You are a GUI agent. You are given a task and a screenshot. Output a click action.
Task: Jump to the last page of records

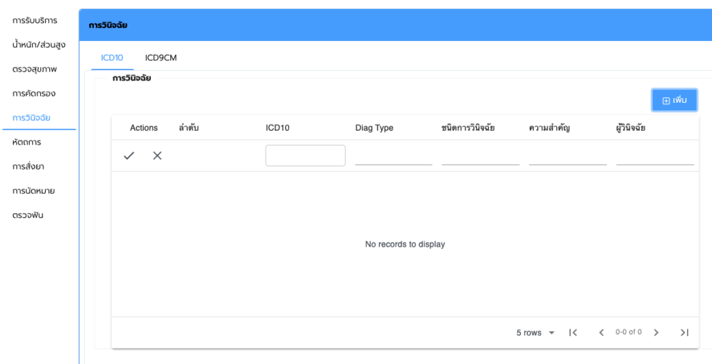(x=684, y=333)
